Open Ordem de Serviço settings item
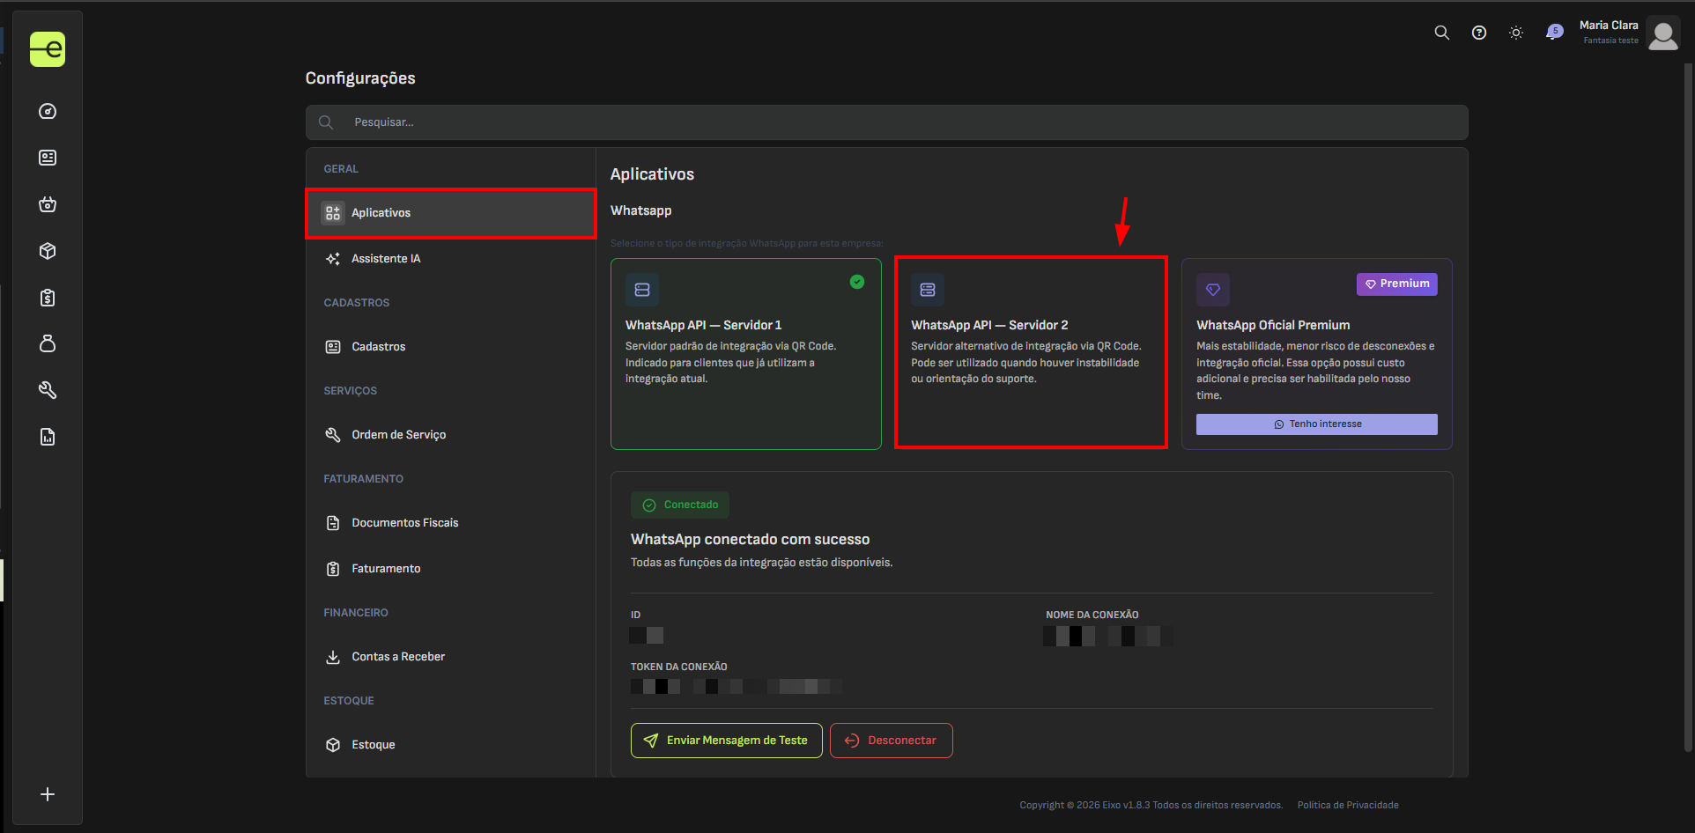1695x833 pixels. click(451, 435)
